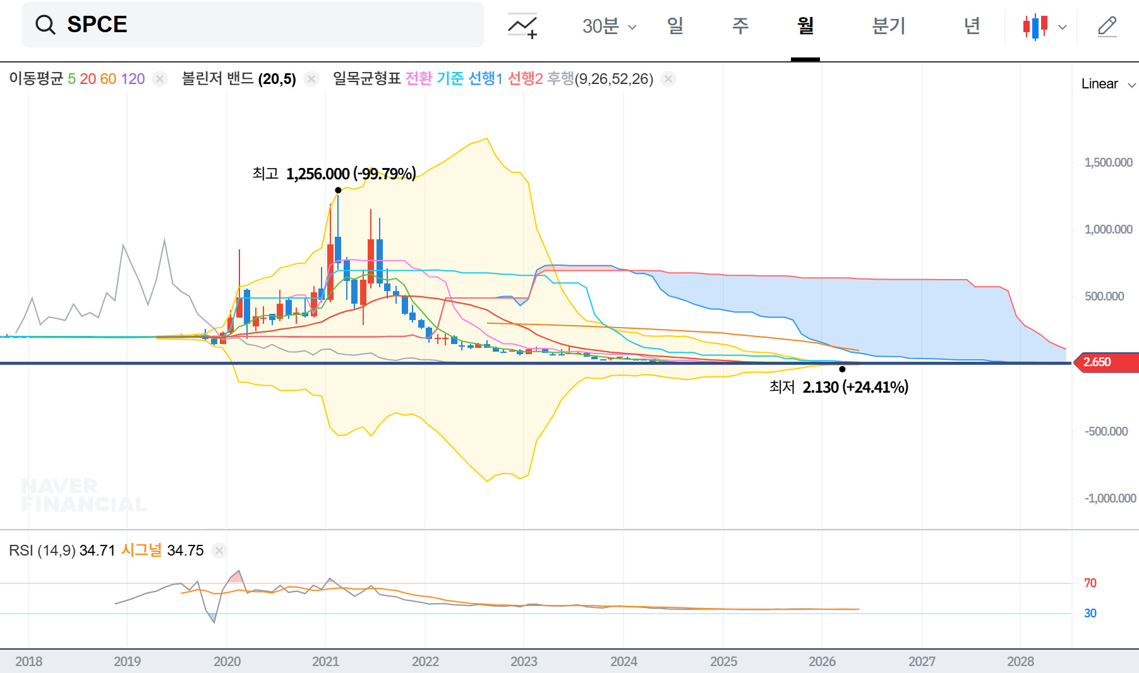
Task: Click the -500.000 price axis label
Action: click(1106, 432)
